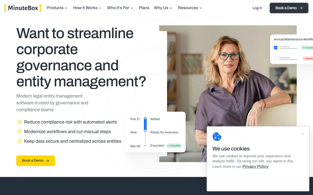The width and height of the screenshot is (313, 195).
Task: Open the How It Works dropdown
Action: [87, 8]
